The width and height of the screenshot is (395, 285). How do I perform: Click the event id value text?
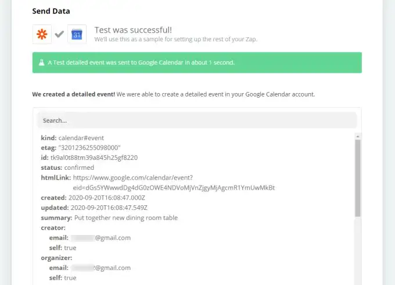tap(94, 158)
